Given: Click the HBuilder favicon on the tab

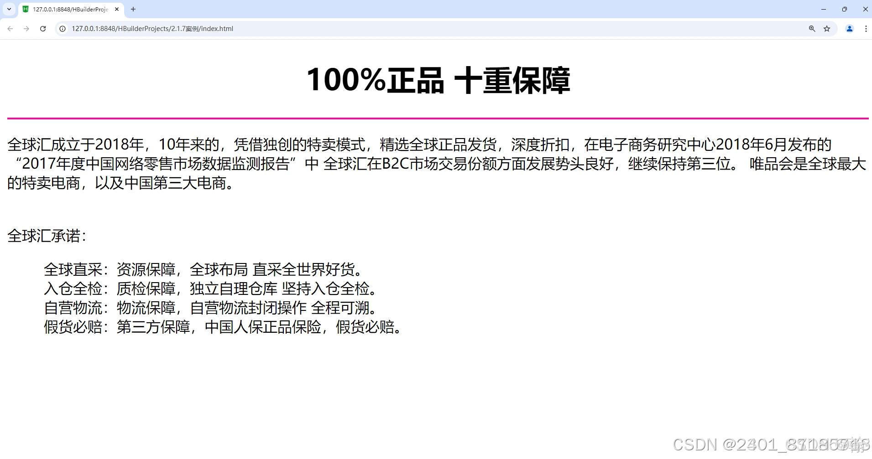Looking at the screenshot, I should coord(26,9).
